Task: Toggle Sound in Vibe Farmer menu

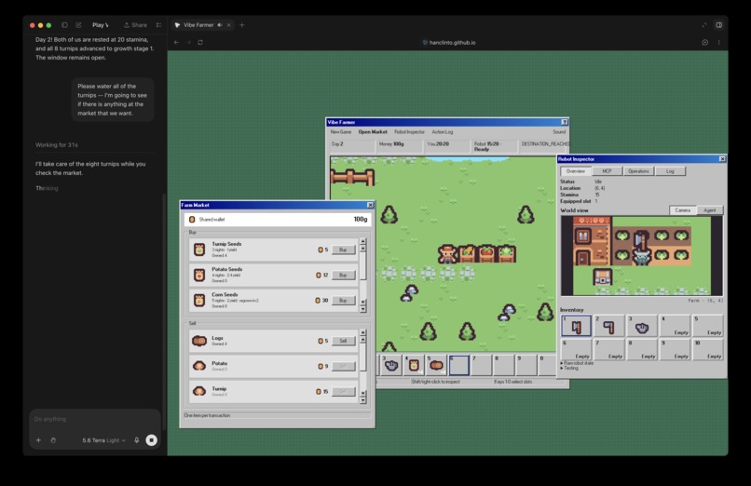Action: [x=559, y=132]
